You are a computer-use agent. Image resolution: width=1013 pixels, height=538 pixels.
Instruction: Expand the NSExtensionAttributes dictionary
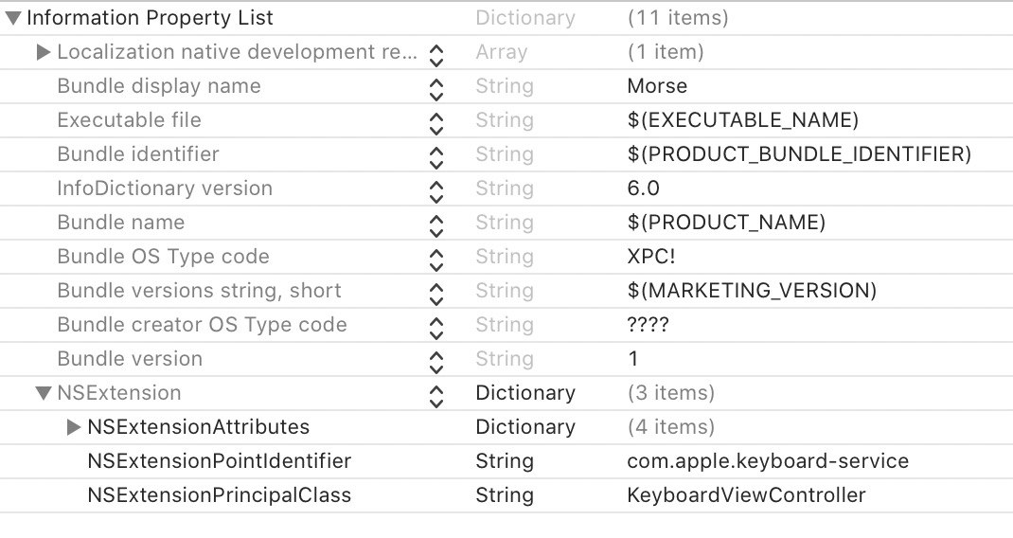click(74, 427)
